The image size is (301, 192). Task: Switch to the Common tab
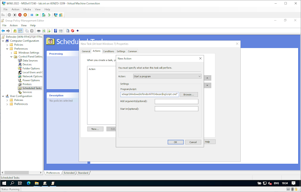[x=132, y=51]
